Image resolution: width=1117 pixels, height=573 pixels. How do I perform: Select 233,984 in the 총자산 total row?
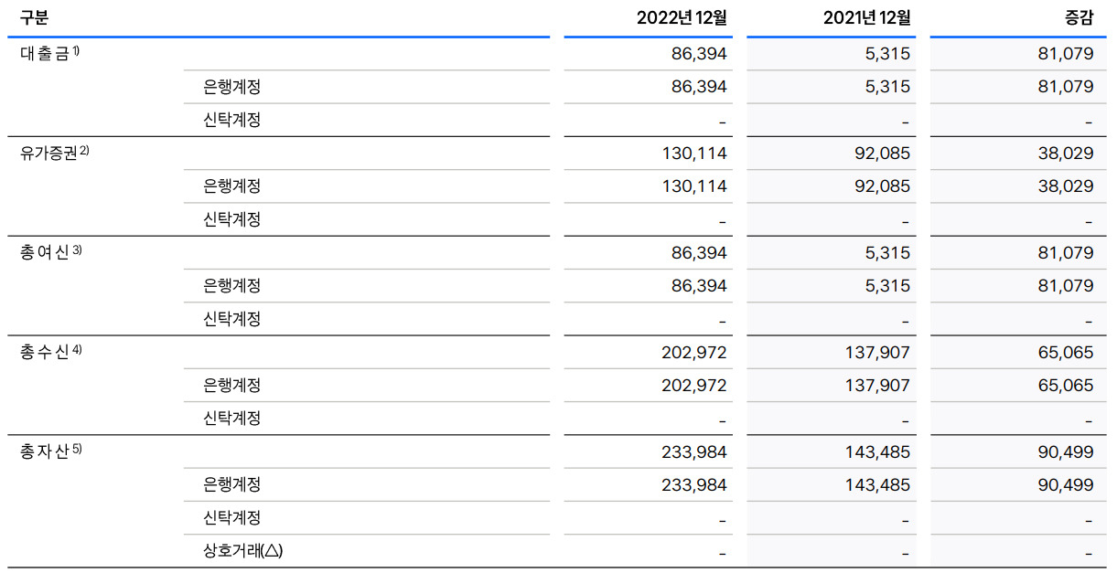coord(694,451)
